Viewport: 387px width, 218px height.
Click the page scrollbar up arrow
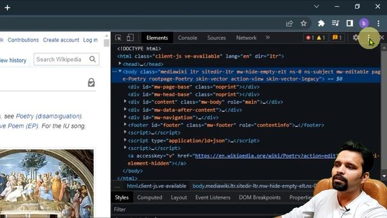[x=106, y=36]
